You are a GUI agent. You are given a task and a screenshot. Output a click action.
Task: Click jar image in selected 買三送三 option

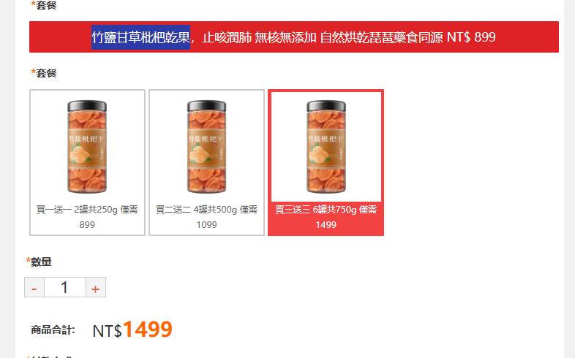point(326,146)
